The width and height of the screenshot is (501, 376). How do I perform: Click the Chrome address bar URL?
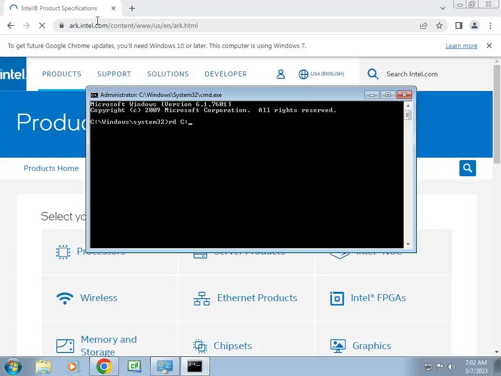[134, 25]
